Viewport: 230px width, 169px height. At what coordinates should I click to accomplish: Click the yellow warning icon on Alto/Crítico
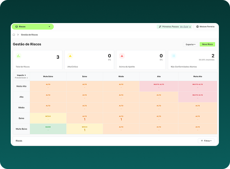tap(70, 56)
